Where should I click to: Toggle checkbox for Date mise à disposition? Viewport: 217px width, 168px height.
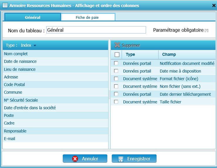[x=116, y=71]
